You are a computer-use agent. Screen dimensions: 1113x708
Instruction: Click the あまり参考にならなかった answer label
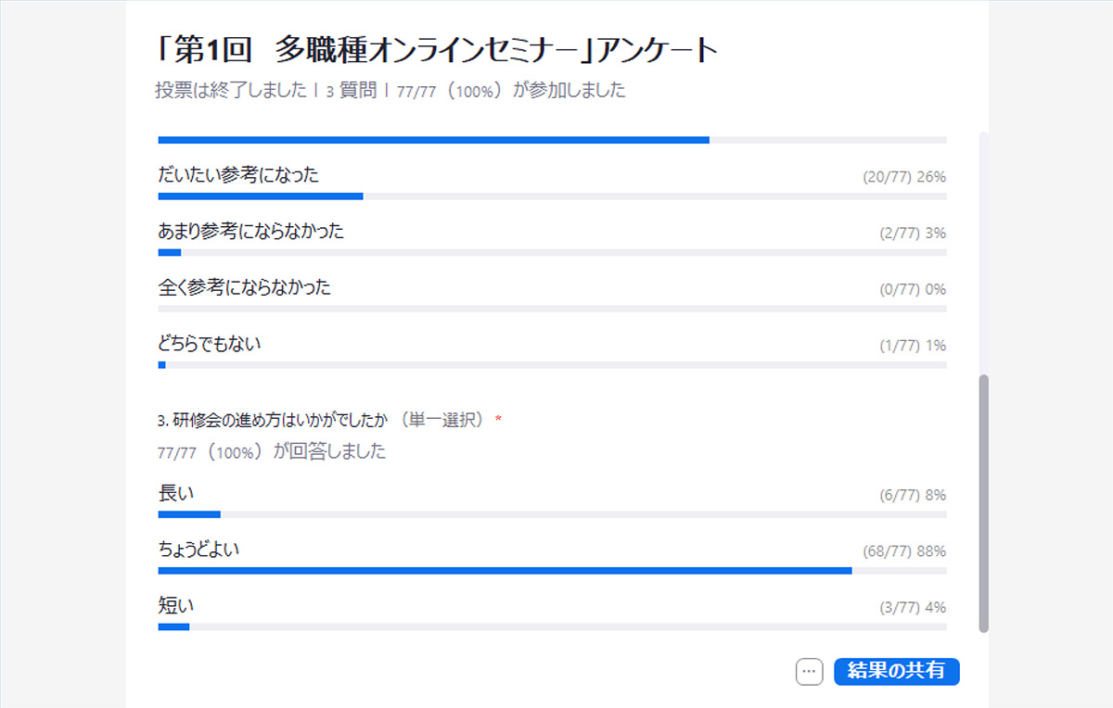250,231
